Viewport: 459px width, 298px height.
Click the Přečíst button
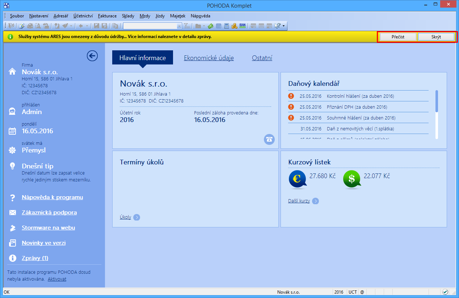[398, 37]
